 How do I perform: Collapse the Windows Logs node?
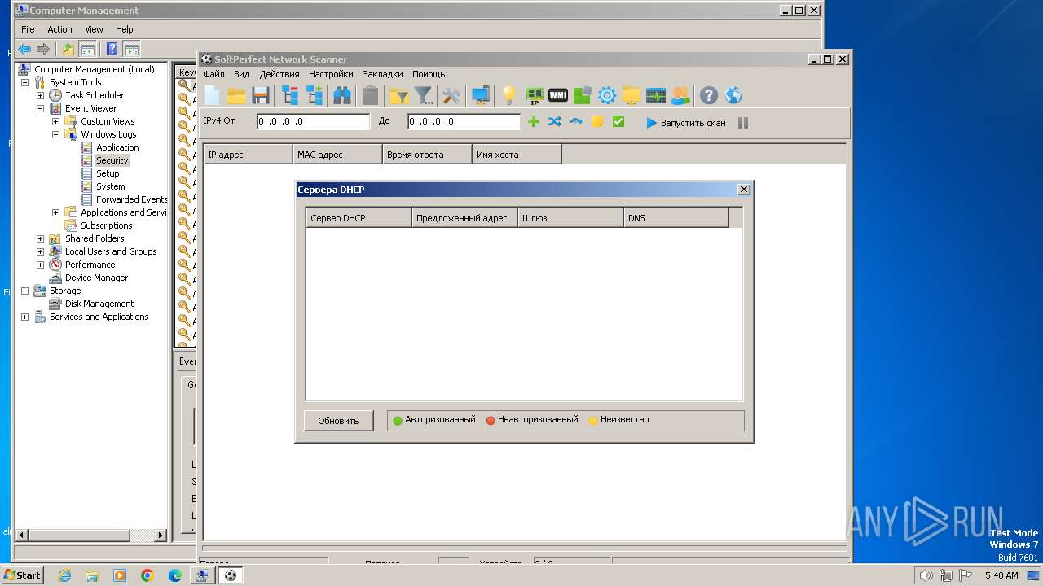[55, 134]
